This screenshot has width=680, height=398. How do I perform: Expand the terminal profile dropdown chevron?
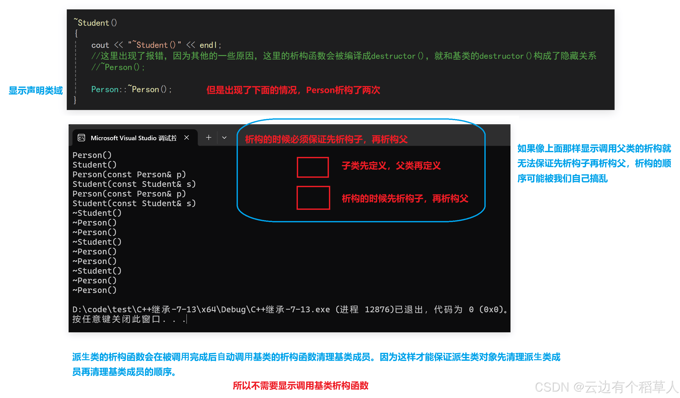[224, 138]
